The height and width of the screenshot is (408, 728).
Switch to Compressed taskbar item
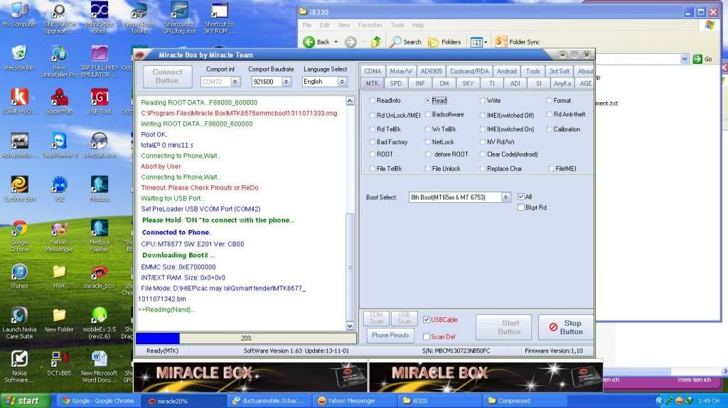click(525, 401)
